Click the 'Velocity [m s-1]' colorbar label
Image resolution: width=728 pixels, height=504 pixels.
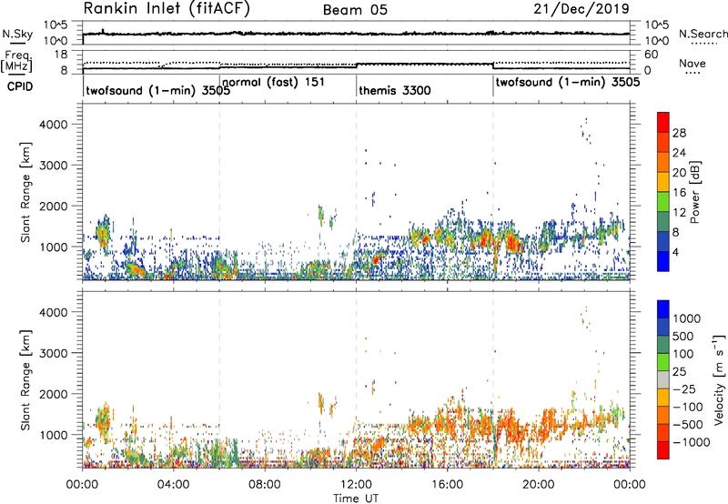719,379
